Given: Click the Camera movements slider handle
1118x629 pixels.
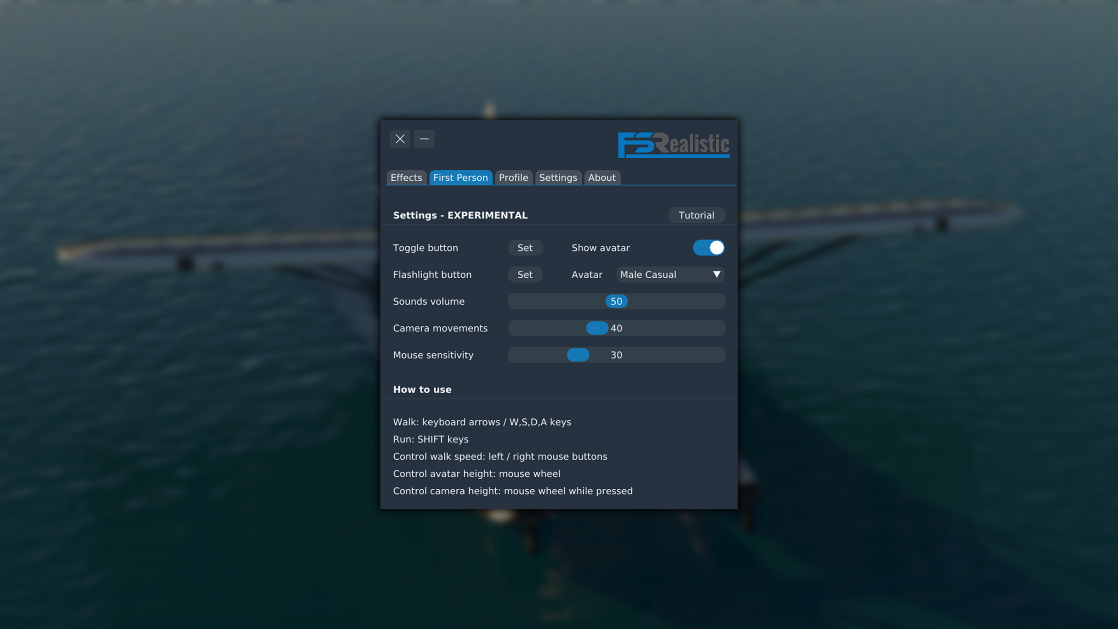Looking at the screenshot, I should point(597,328).
